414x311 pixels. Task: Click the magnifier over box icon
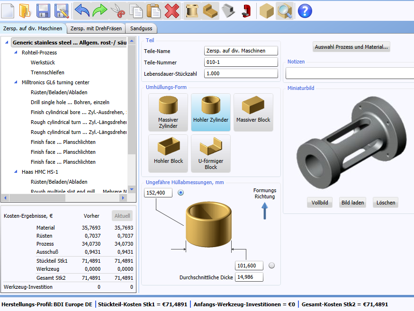285,11
